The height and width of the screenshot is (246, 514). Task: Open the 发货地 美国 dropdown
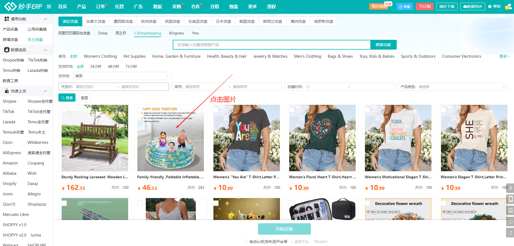[122, 76]
